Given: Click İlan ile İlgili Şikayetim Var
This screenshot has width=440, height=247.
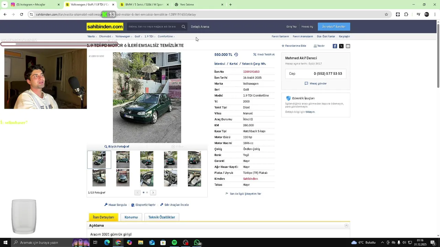Looking at the screenshot, I should (243, 194).
